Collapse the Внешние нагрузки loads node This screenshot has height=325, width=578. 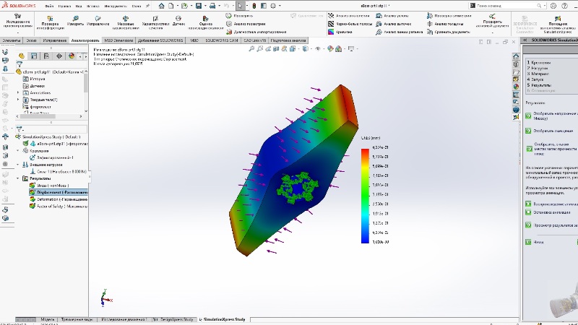coord(18,164)
